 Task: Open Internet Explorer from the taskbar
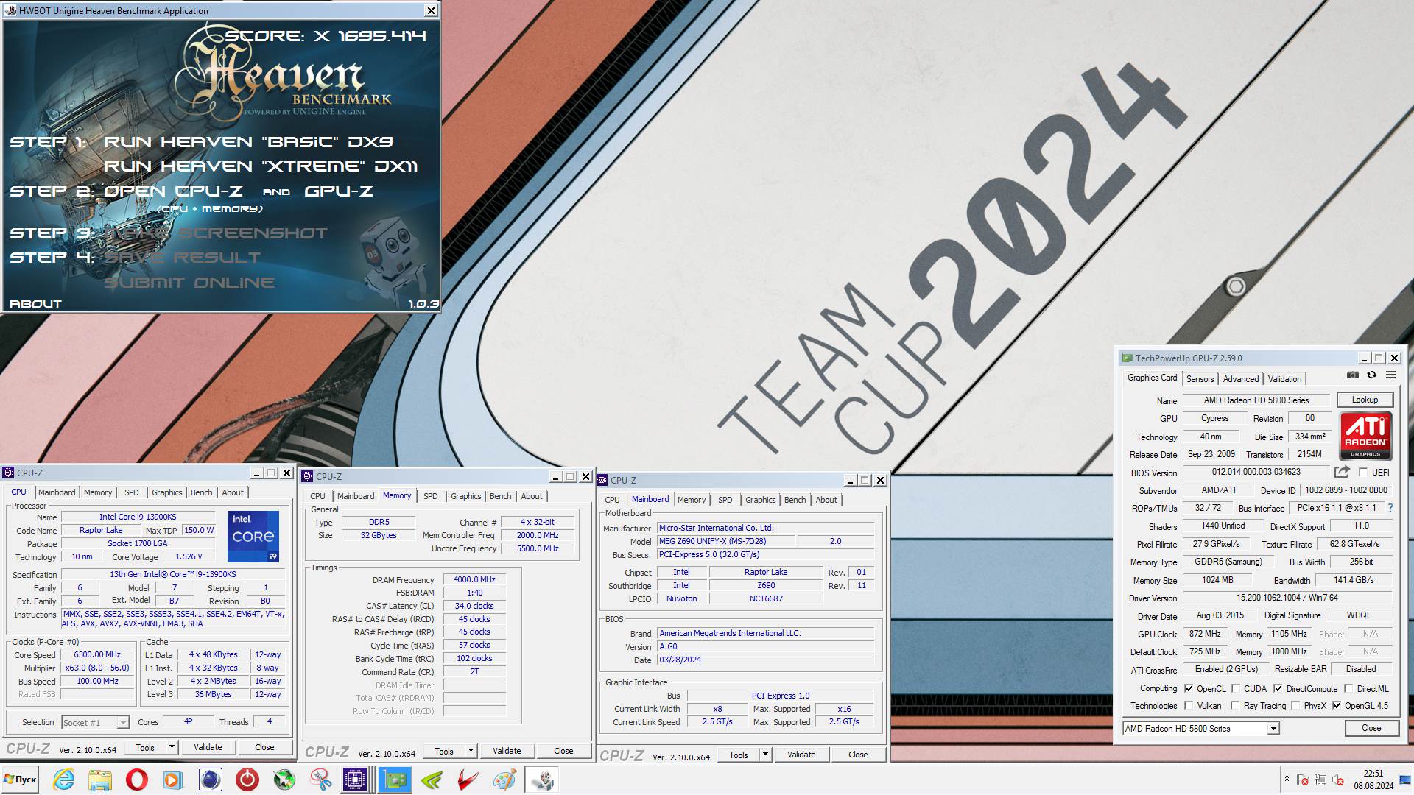tap(64, 780)
